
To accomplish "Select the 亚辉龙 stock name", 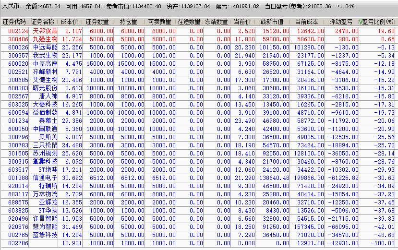I will pos(48,202).
